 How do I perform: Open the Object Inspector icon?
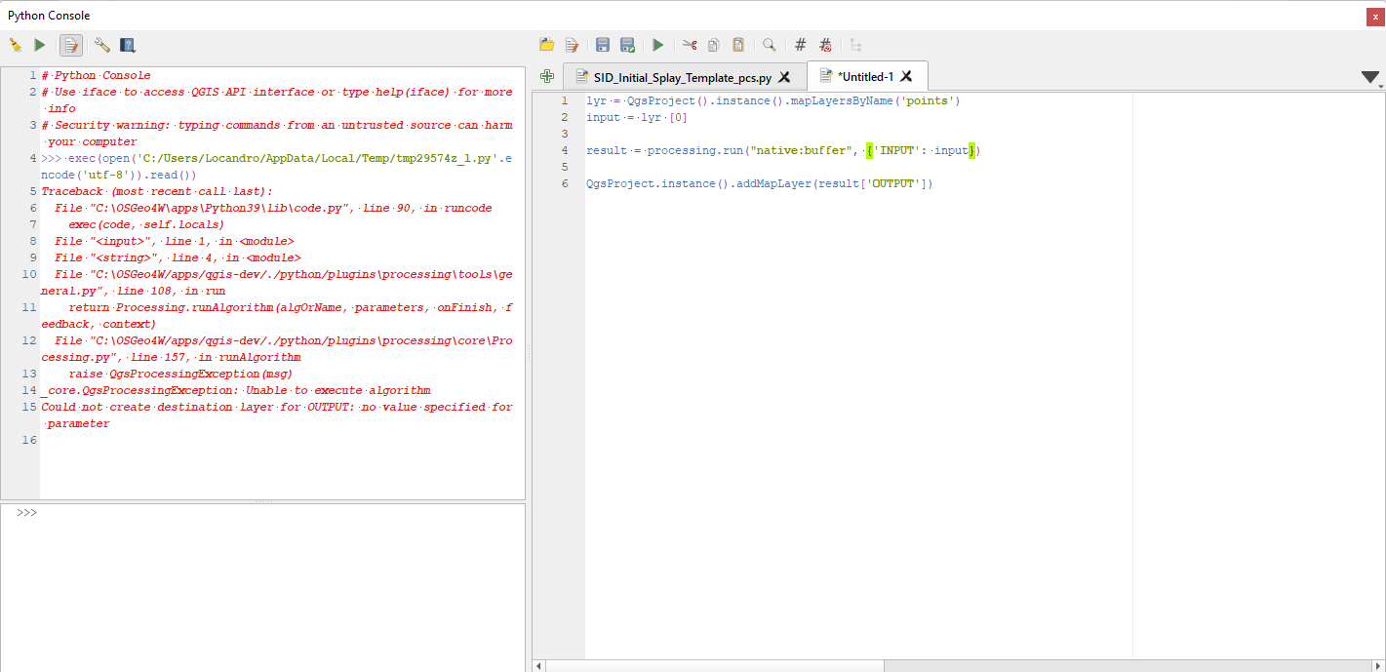856,45
